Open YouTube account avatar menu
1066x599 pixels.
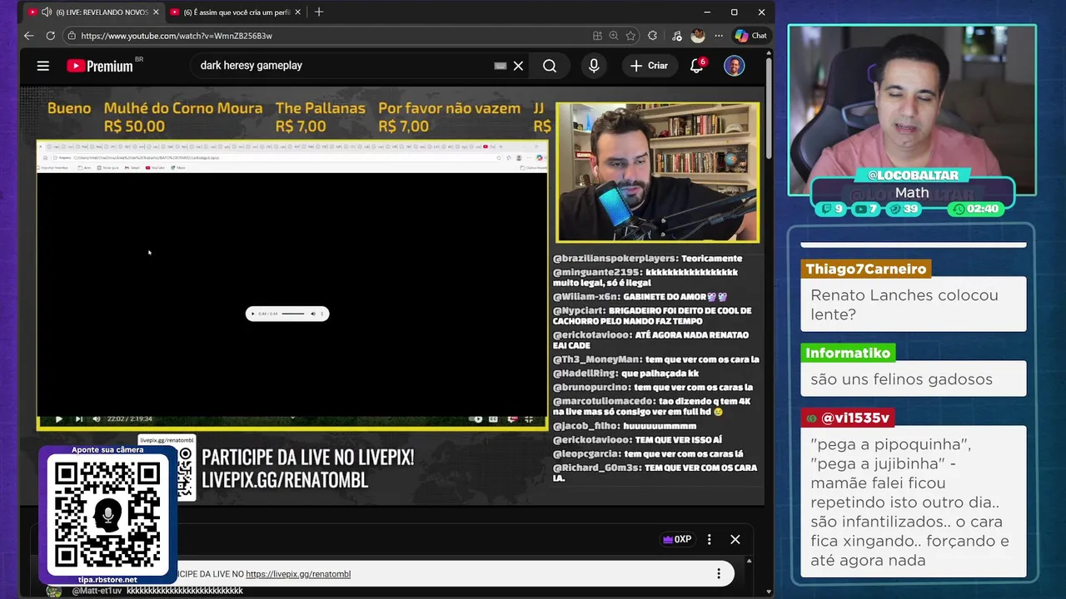(734, 66)
